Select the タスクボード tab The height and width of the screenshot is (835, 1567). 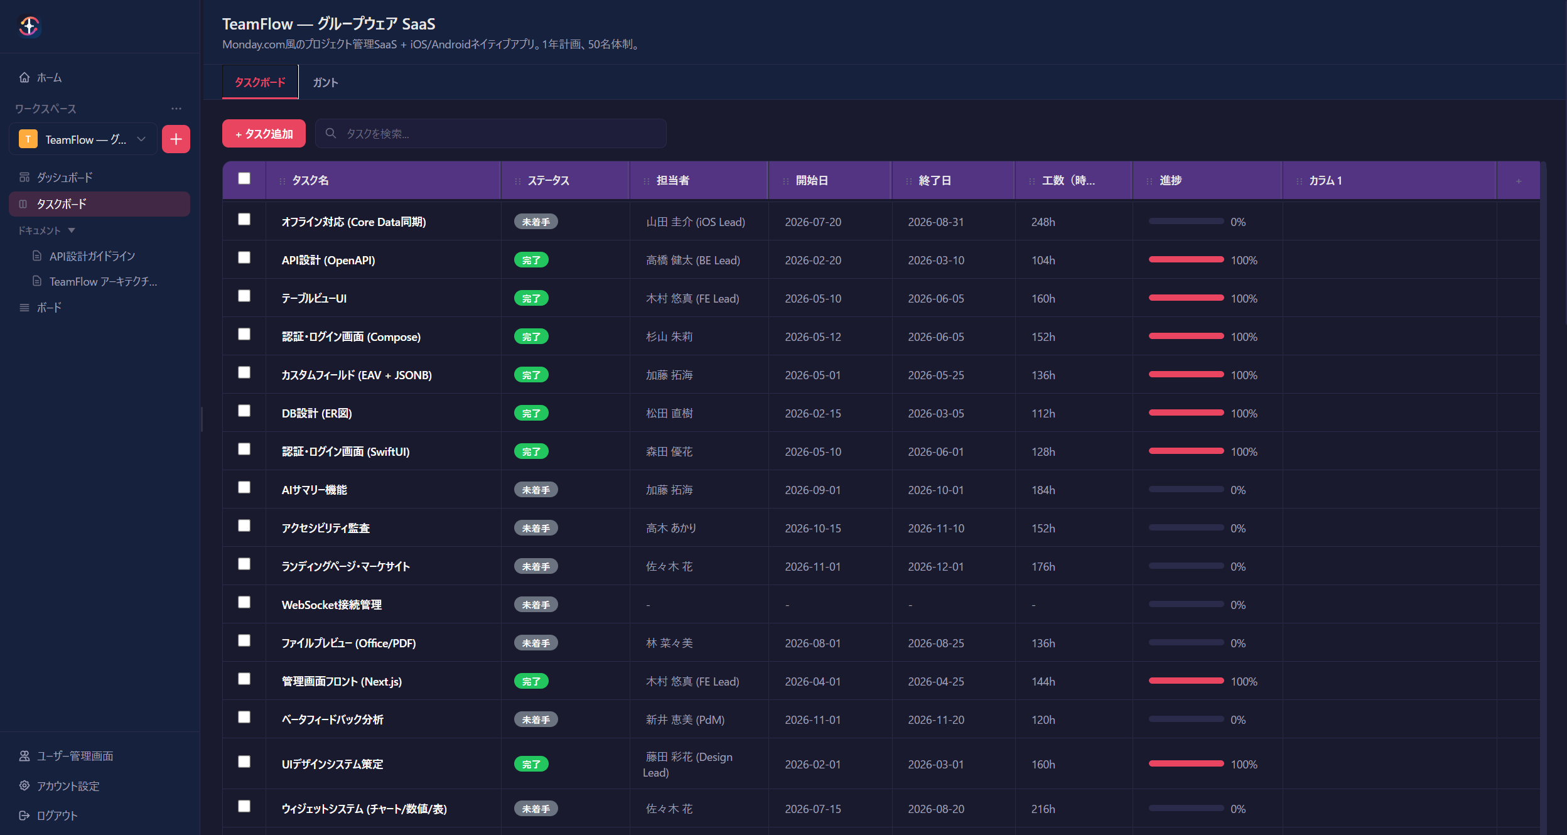260,82
